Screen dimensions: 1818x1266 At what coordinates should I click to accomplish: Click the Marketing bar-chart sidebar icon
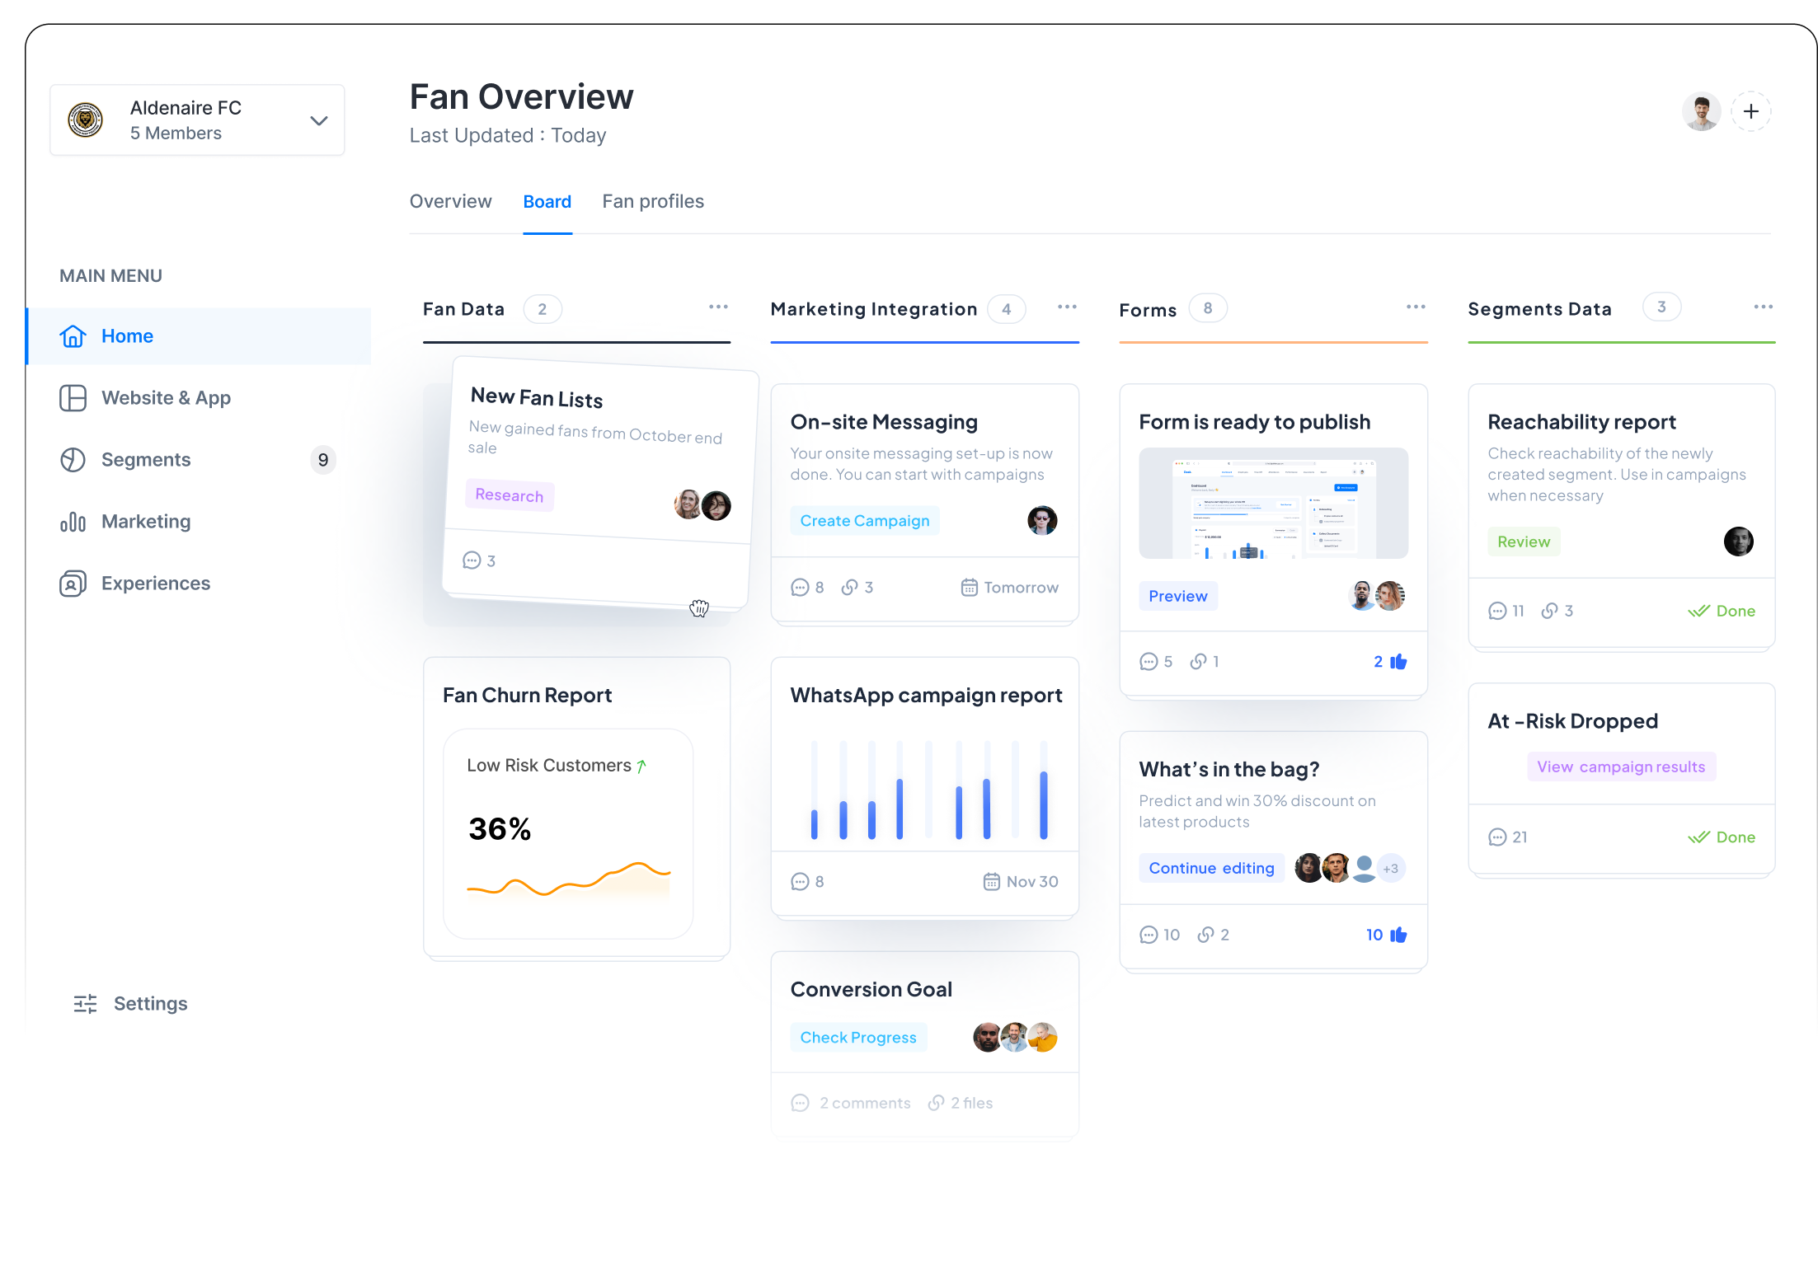pos(73,521)
